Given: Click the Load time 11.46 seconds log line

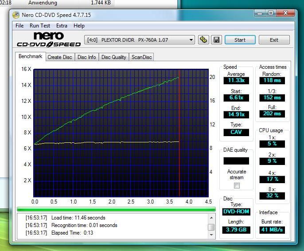Looking at the screenshot, I should tap(66, 218).
